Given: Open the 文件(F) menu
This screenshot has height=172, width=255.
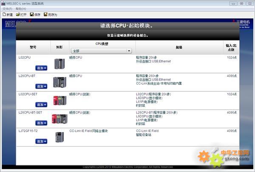Looking at the screenshot, I should click(x=7, y=9).
